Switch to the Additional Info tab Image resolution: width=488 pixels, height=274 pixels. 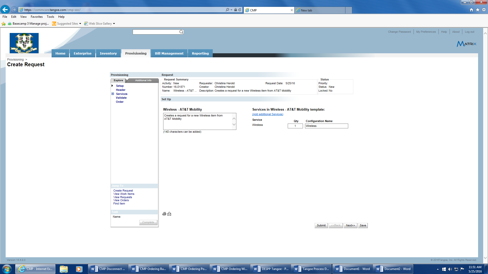click(x=143, y=80)
